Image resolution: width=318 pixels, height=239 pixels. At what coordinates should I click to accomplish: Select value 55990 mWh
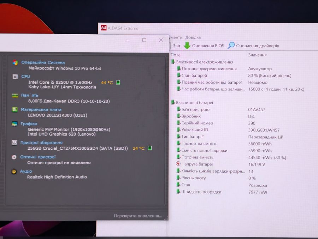(x=260, y=151)
